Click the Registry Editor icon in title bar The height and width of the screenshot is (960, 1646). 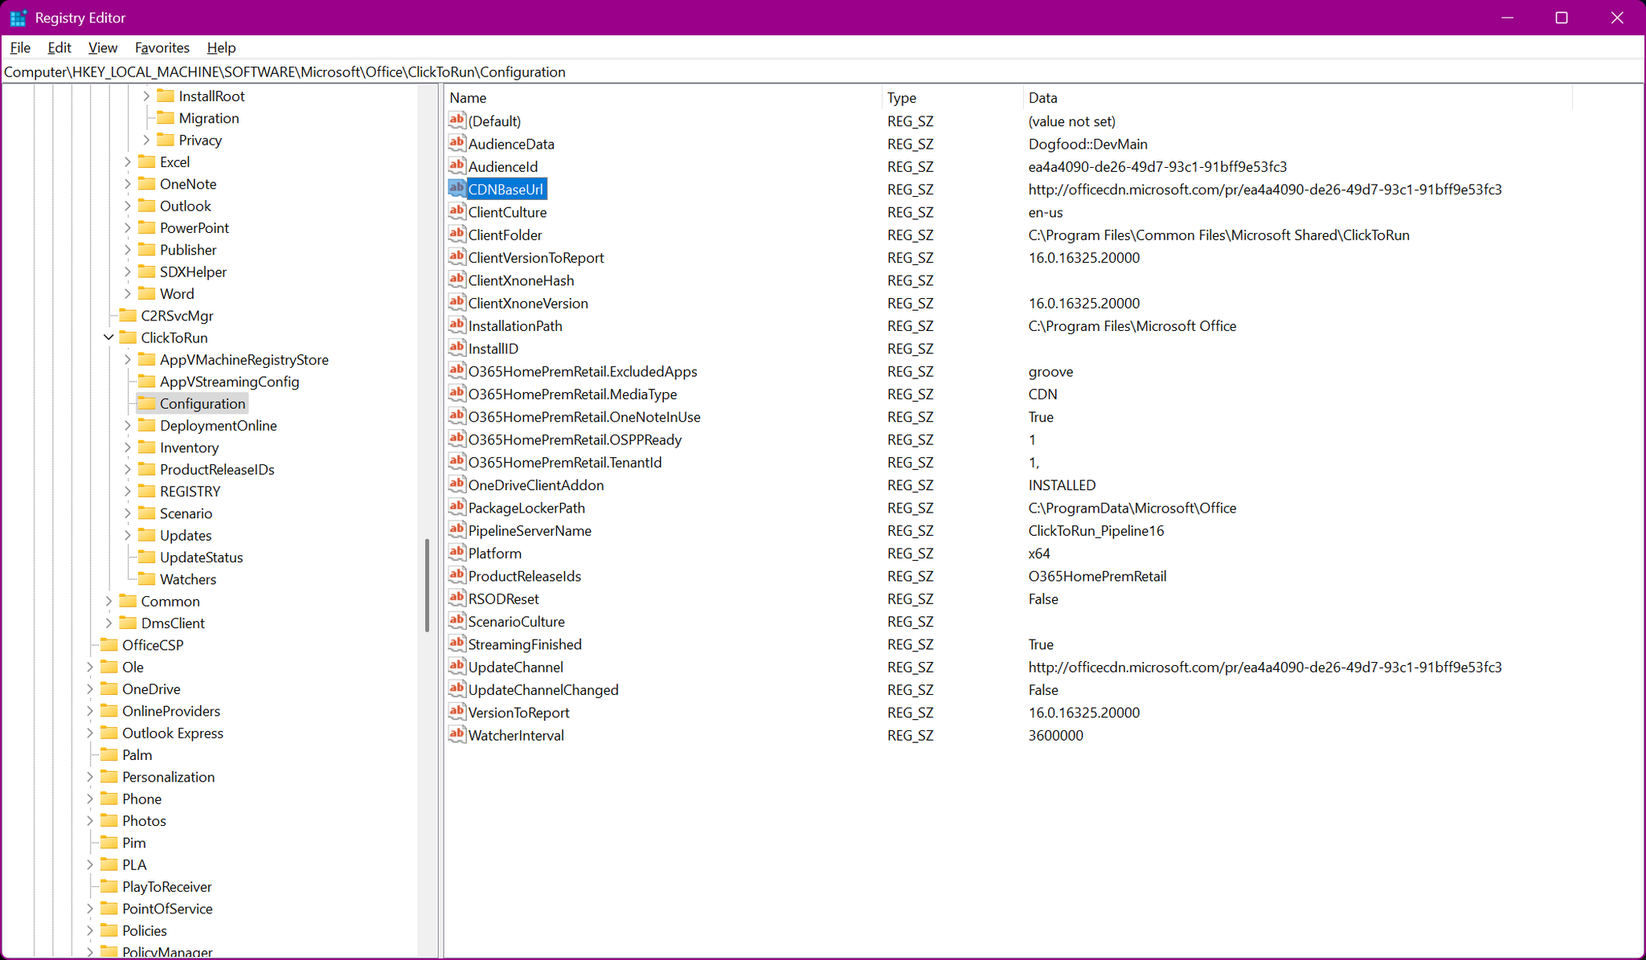[x=18, y=17]
